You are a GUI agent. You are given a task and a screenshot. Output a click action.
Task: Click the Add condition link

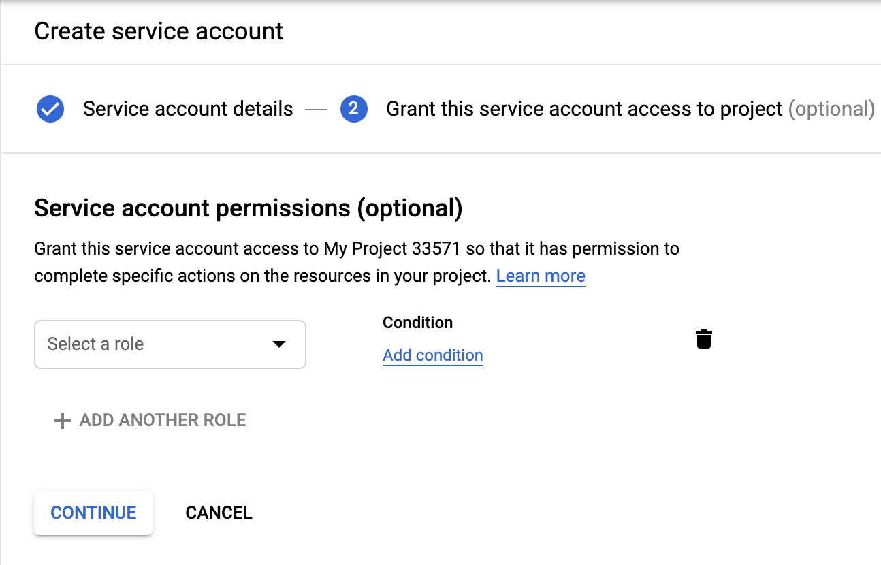tap(433, 355)
